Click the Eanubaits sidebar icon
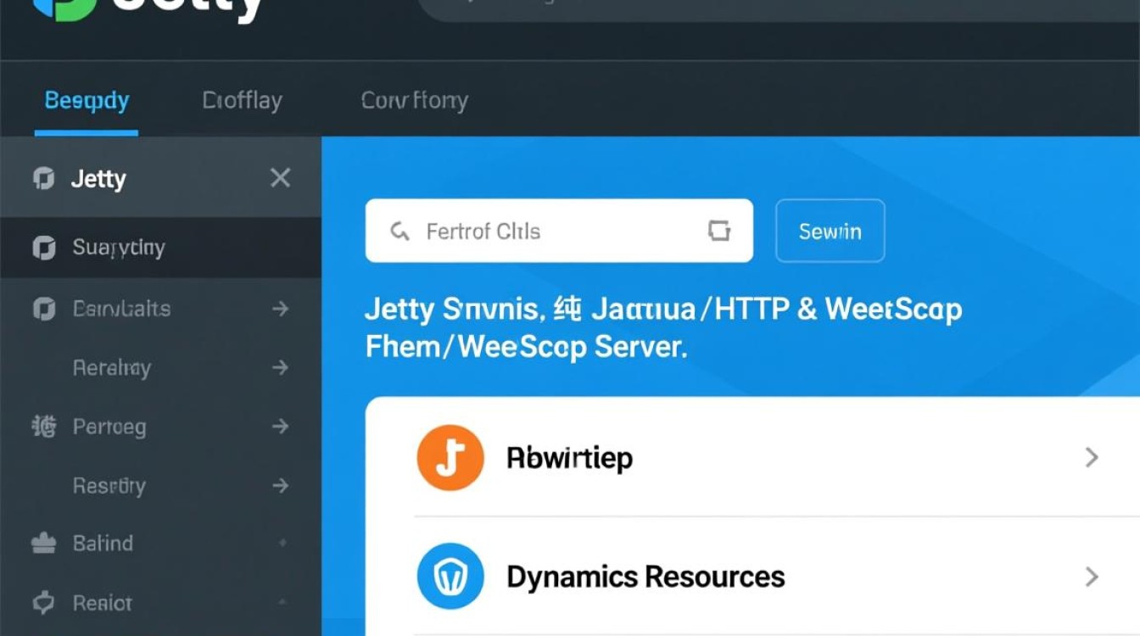Image resolution: width=1140 pixels, height=636 pixels. (x=43, y=309)
